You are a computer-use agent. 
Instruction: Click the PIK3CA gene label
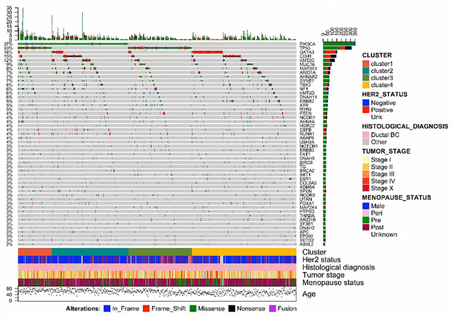pyautogui.click(x=307, y=44)
